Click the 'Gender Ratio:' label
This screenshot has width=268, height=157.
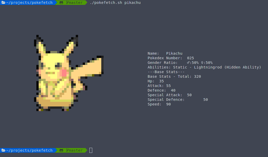point(163,63)
